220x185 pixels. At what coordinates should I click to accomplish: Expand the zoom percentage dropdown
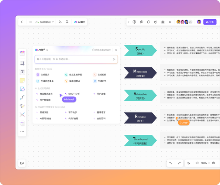coord(205,163)
